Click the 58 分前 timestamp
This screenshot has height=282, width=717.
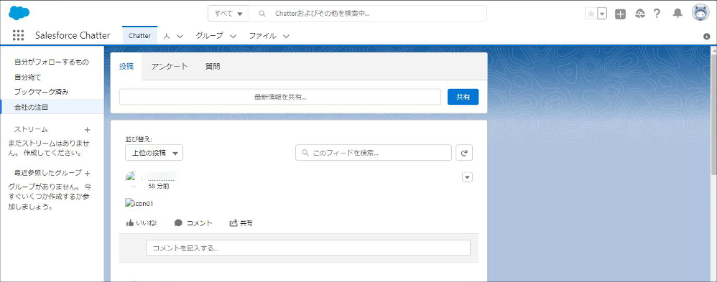159,186
